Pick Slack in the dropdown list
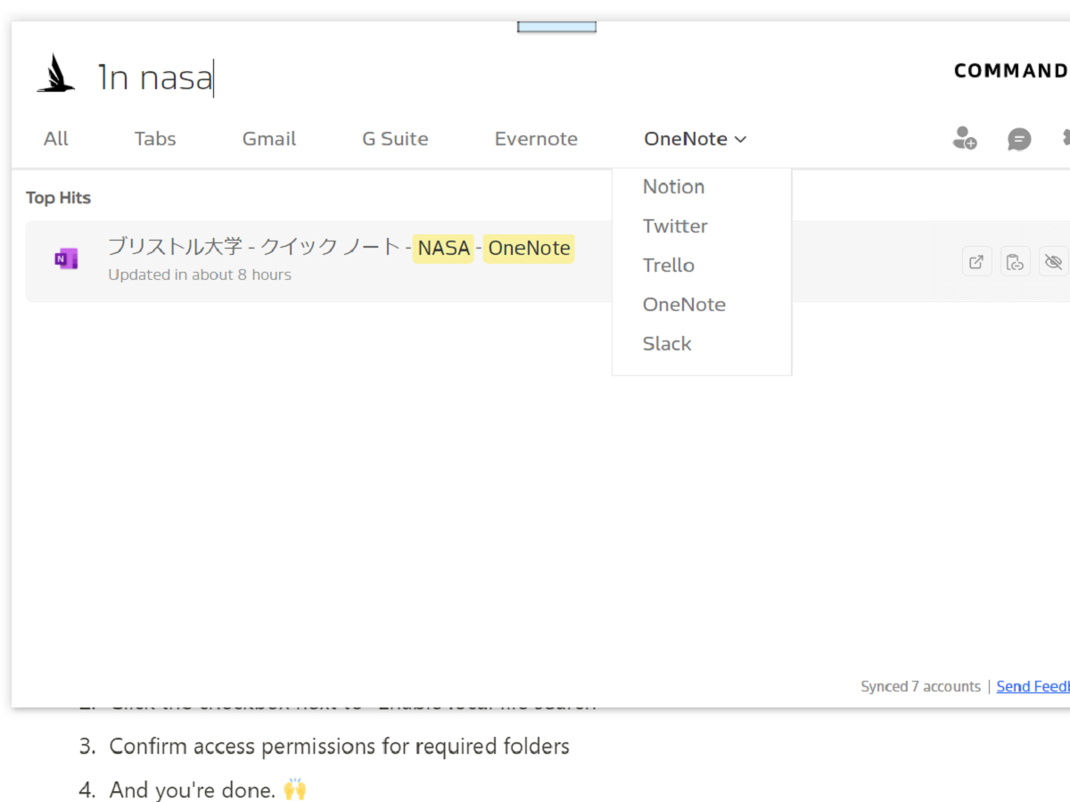The height and width of the screenshot is (802, 1070). 667,343
